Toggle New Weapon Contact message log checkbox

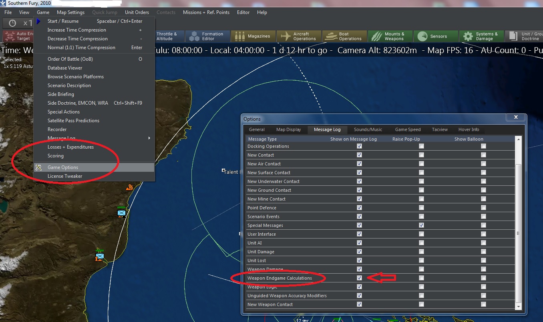[359, 304]
